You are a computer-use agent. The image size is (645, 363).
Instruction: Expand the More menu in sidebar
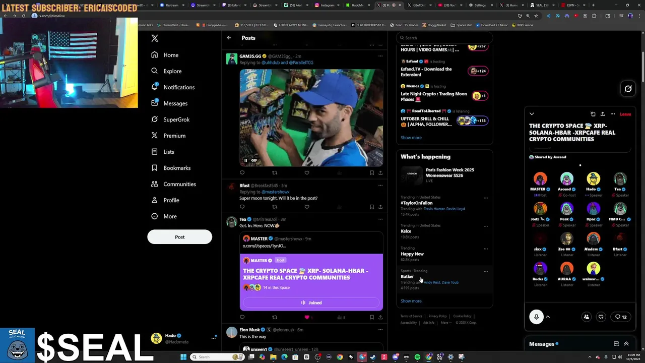164,216
